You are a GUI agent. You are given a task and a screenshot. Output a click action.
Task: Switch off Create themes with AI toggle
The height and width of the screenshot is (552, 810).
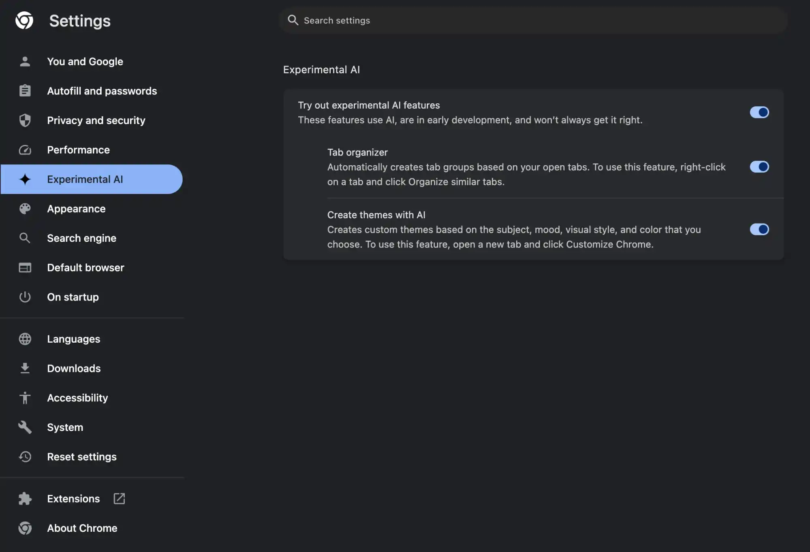point(759,229)
